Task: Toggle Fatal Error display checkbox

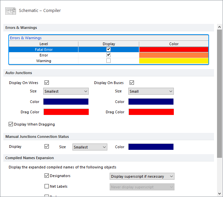Action: tap(109, 49)
